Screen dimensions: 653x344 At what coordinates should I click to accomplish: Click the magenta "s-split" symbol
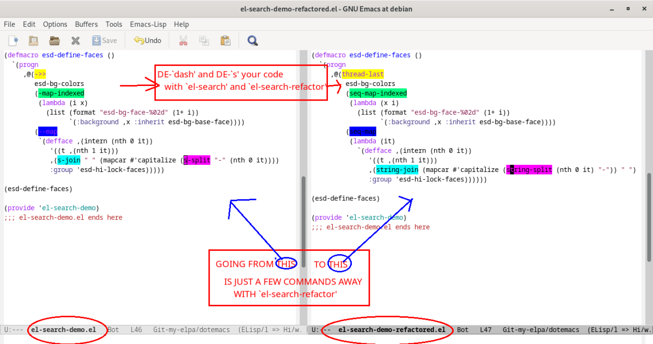point(197,160)
